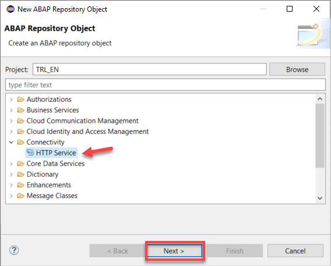331x266 pixels.
Task: Expand Cloud Identity and Access Management node
Action: [12, 132]
